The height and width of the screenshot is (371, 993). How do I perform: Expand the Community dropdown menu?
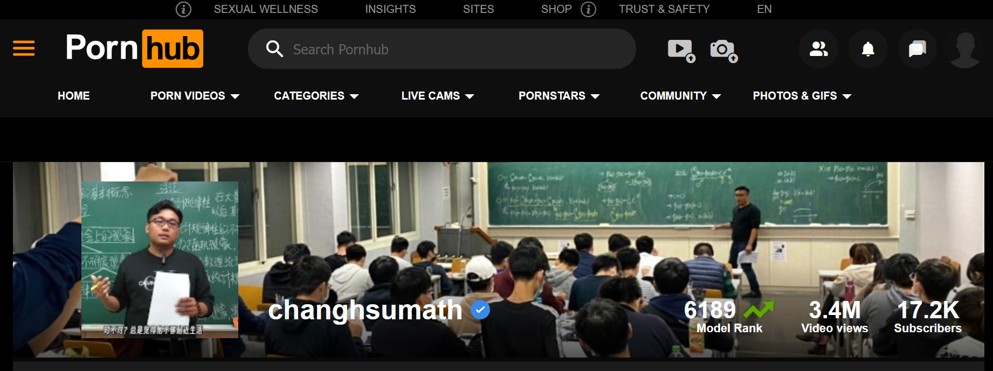(680, 96)
